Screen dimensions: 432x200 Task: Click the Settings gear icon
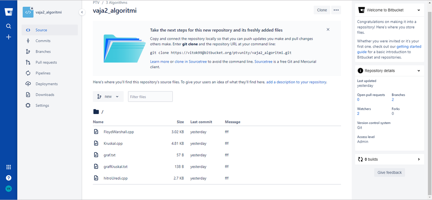pos(28,105)
